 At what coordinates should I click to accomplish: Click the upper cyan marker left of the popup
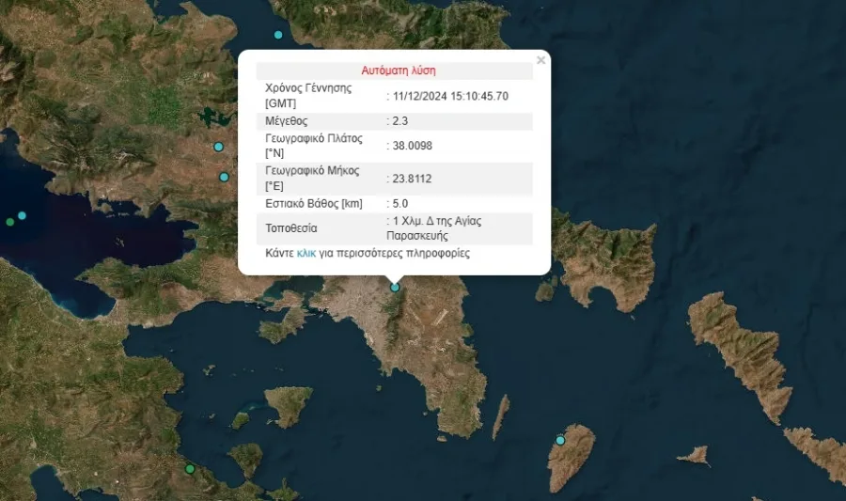click(x=218, y=147)
